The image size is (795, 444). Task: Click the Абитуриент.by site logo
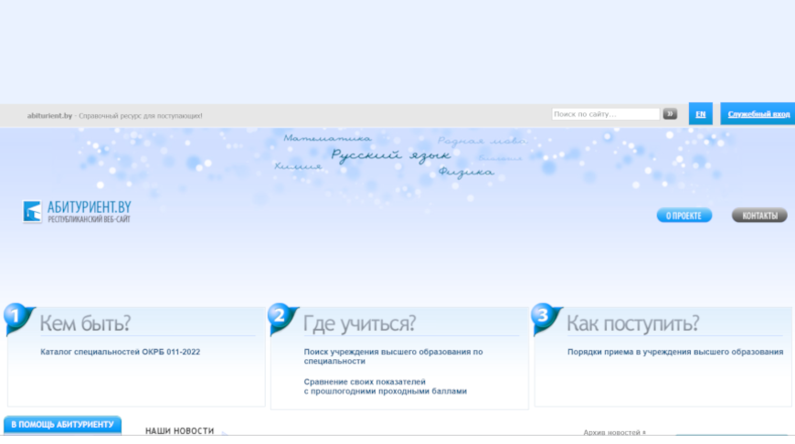pyautogui.click(x=77, y=212)
